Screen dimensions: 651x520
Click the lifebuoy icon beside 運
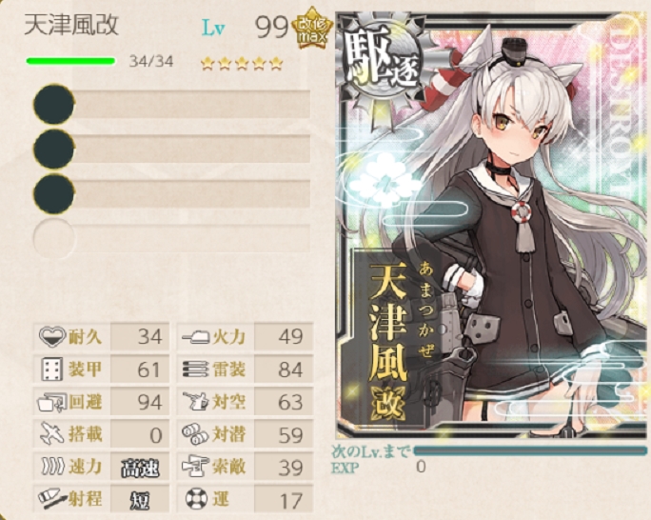(x=196, y=499)
